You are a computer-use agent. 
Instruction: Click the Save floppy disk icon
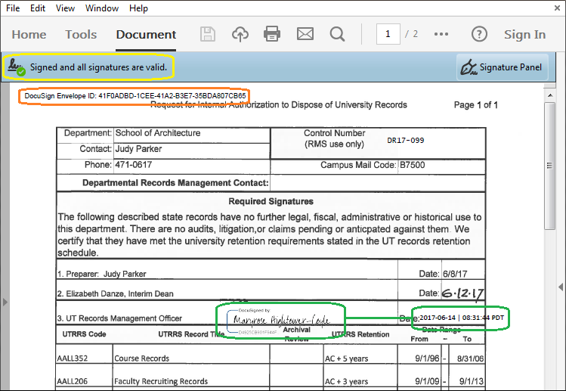click(208, 34)
